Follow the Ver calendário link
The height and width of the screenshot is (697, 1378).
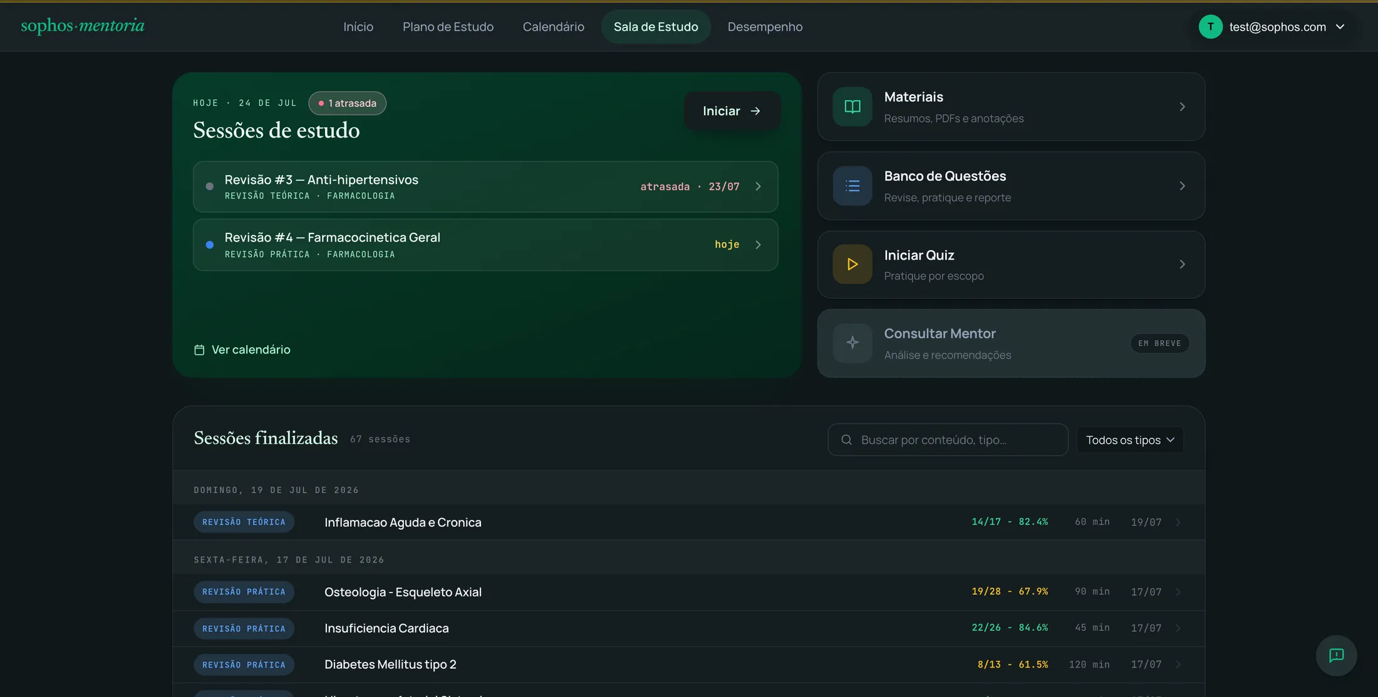[242, 350]
